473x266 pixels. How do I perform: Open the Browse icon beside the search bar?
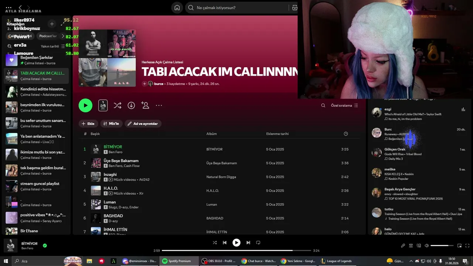pyautogui.click(x=295, y=8)
